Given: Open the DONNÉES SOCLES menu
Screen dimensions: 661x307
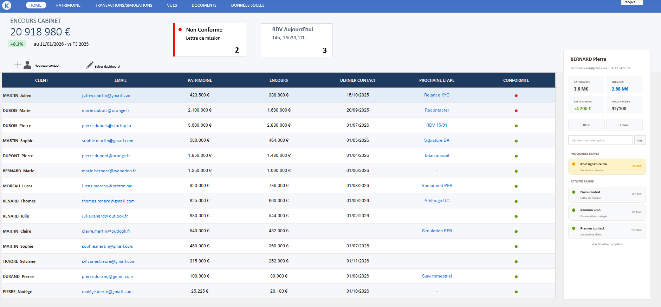Looking at the screenshot, I should pyautogui.click(x=248, y=5).
